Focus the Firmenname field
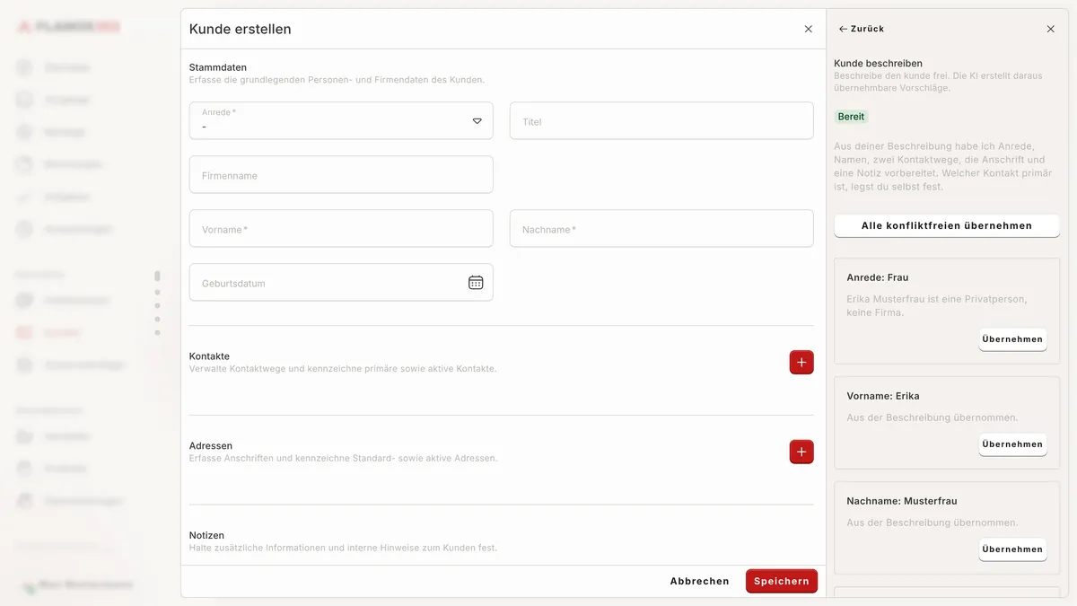The image size is (1077, 606). [341, 174]
